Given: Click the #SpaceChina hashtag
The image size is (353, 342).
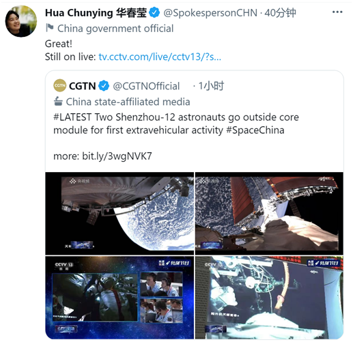Looking at the screenshot, I should [255, 130].
